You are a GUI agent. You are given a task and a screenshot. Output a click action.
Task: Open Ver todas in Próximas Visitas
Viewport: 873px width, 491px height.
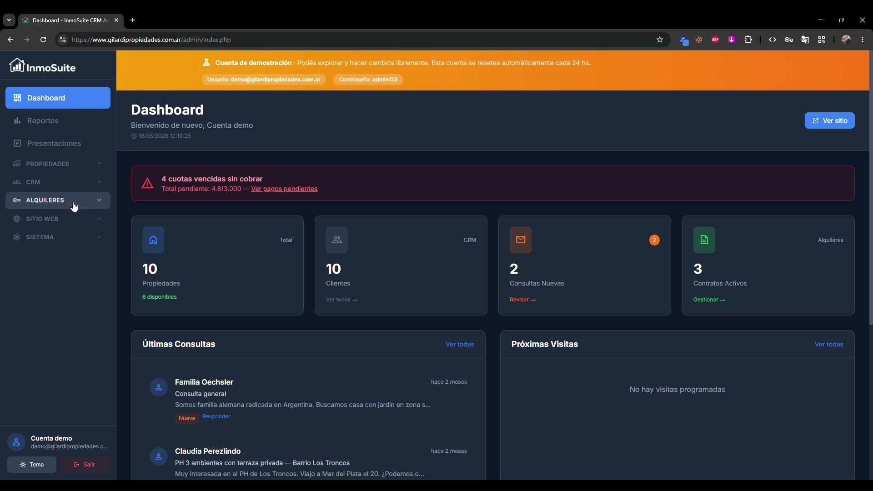tap(829, 344)
